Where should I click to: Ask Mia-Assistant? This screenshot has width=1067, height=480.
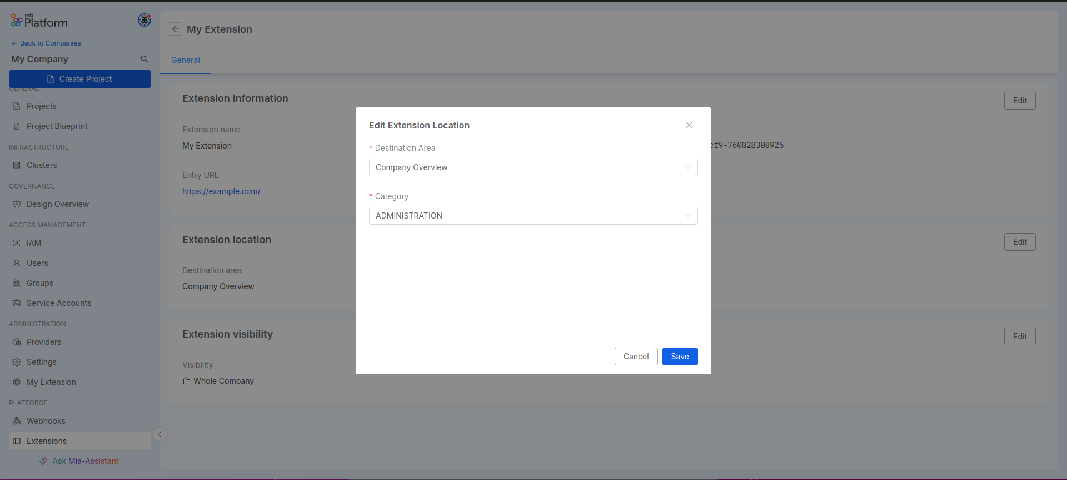[79, 461]
